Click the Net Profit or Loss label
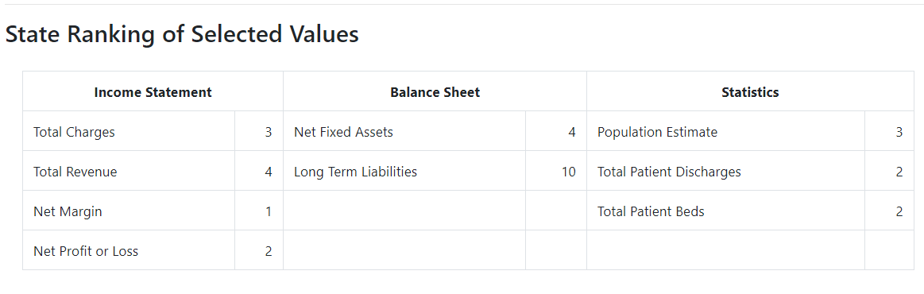Screen dimensions: 924x294 86,251
